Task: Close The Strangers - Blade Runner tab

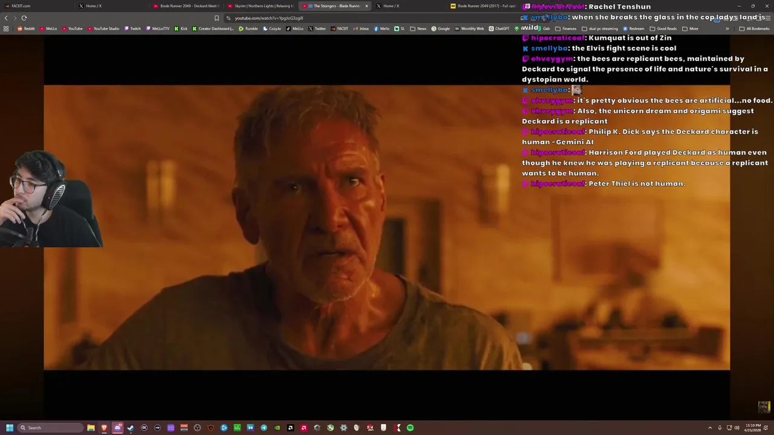Action: (366, 6)
